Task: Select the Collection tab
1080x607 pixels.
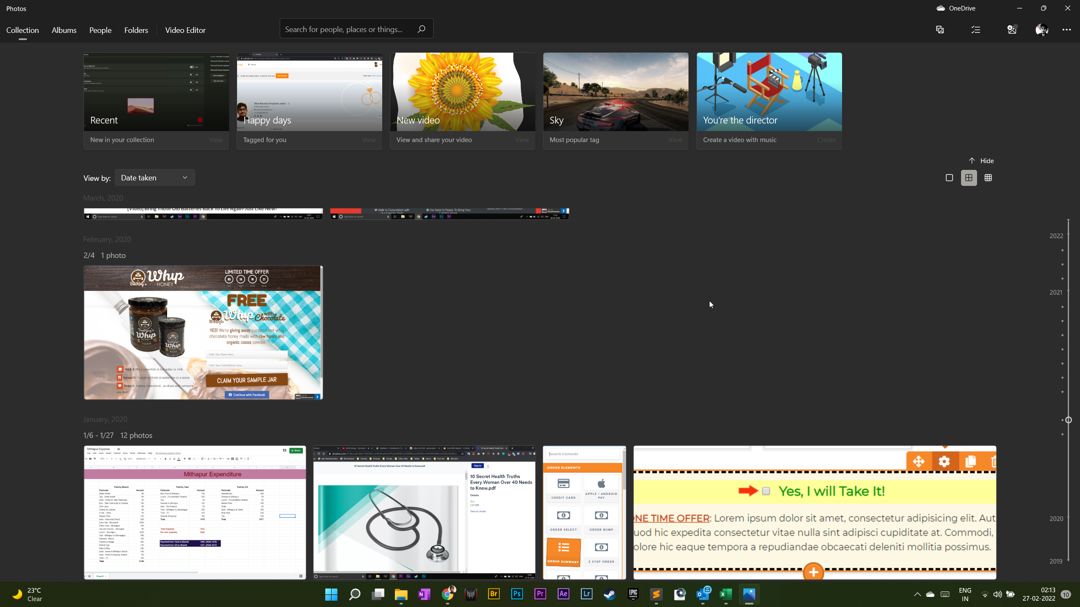Action: click(x=22, y=30)
